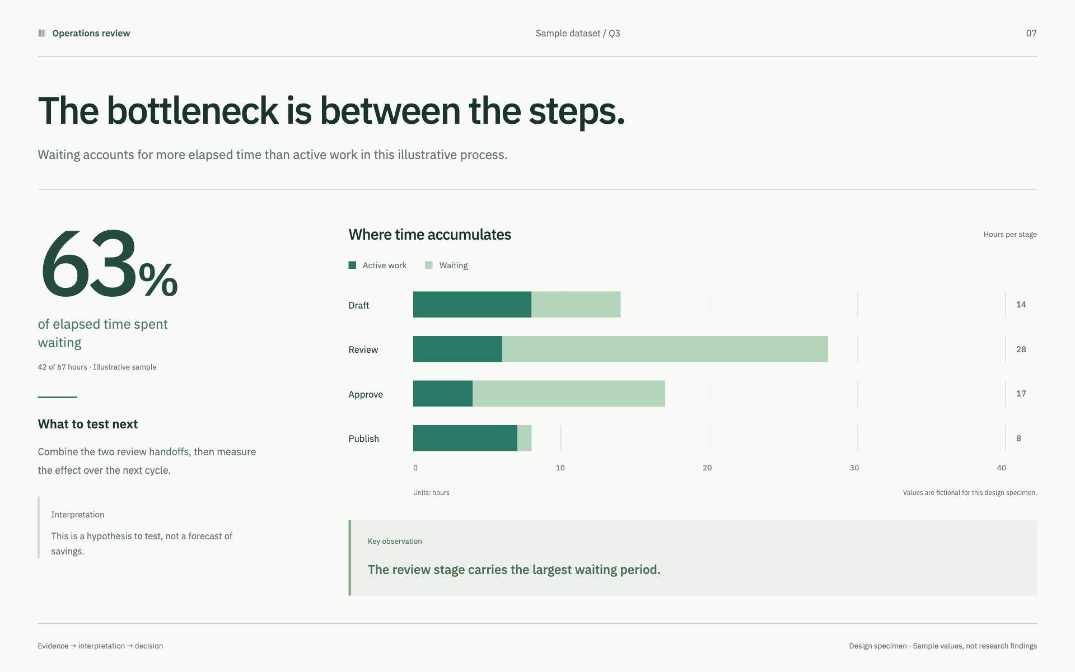The width and height of the screenshot is (1075, 672).
Task: Click the Interpretation callout label
Action: [78, 514]
